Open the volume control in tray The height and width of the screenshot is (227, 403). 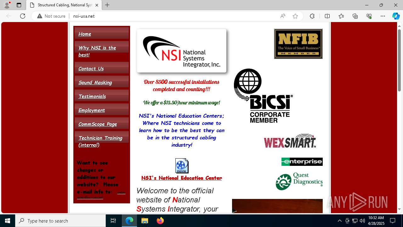(x=362, y=221)
